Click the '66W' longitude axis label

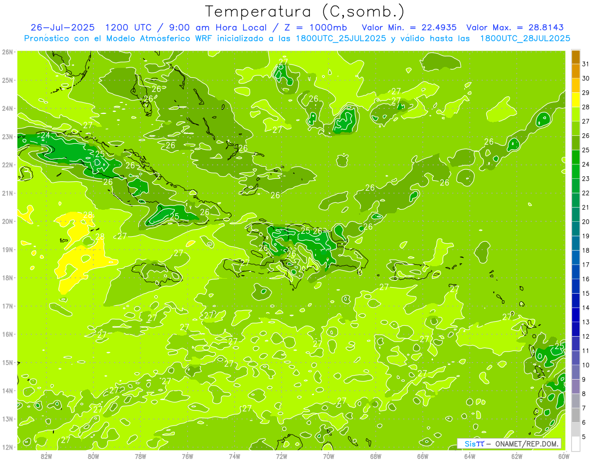(423, 456)
